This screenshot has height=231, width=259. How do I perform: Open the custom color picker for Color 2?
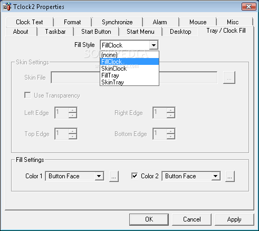point(230,176)
